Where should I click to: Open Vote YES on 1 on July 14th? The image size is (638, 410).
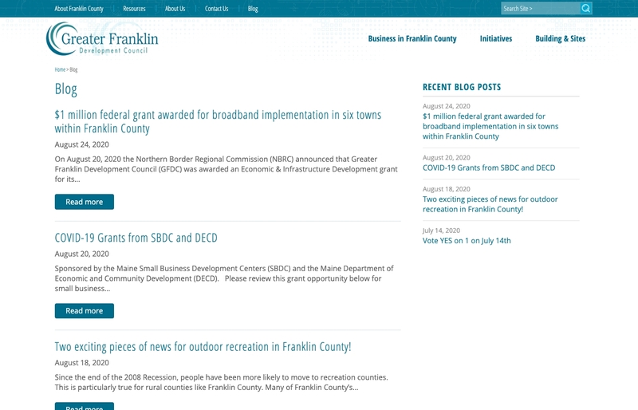(467, 241)
